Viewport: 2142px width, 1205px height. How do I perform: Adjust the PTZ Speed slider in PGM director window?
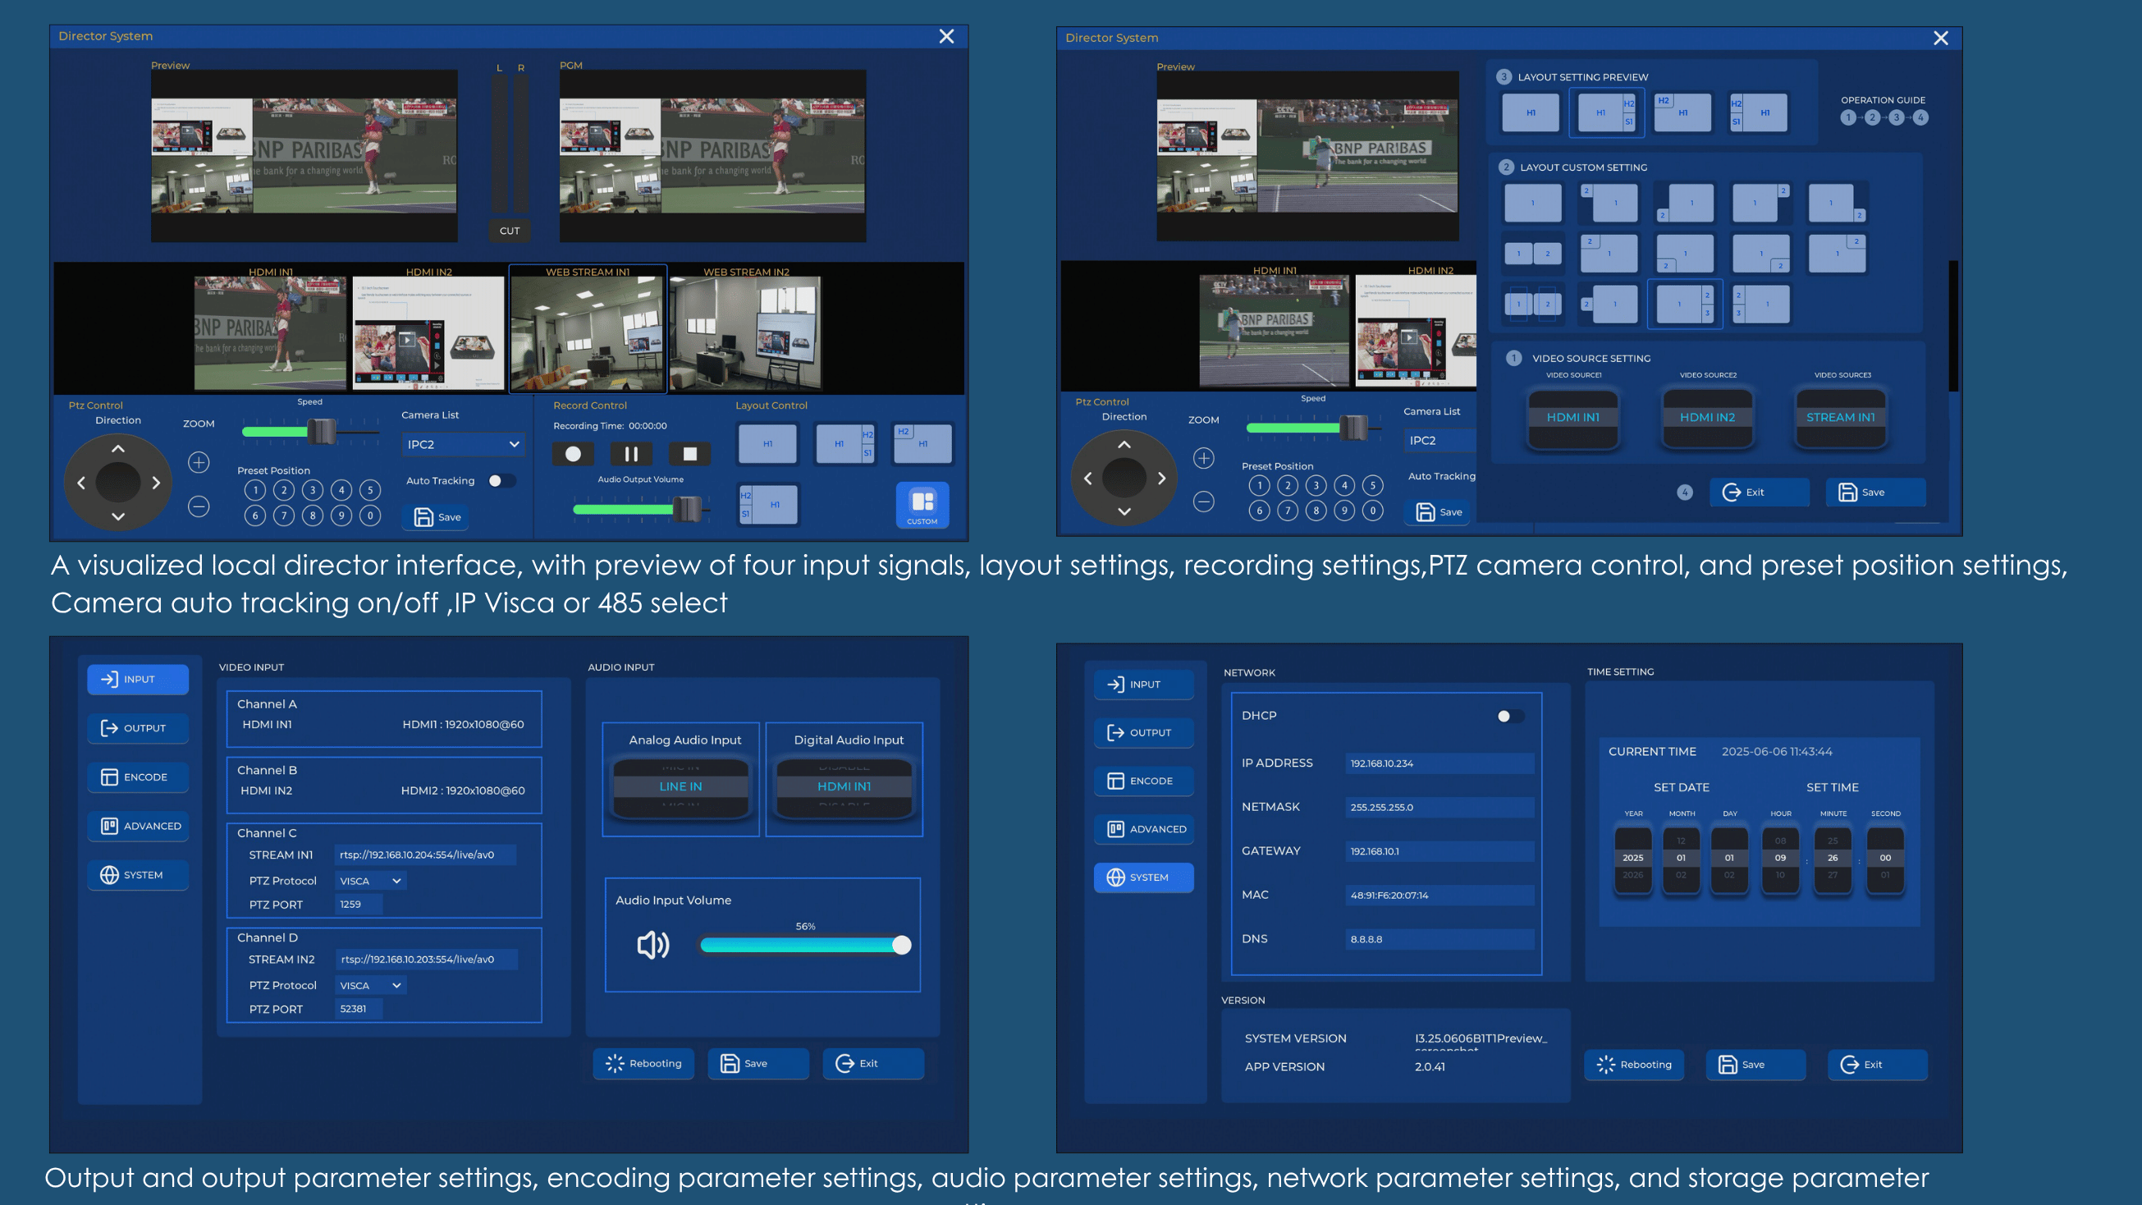tap(313, 431)
